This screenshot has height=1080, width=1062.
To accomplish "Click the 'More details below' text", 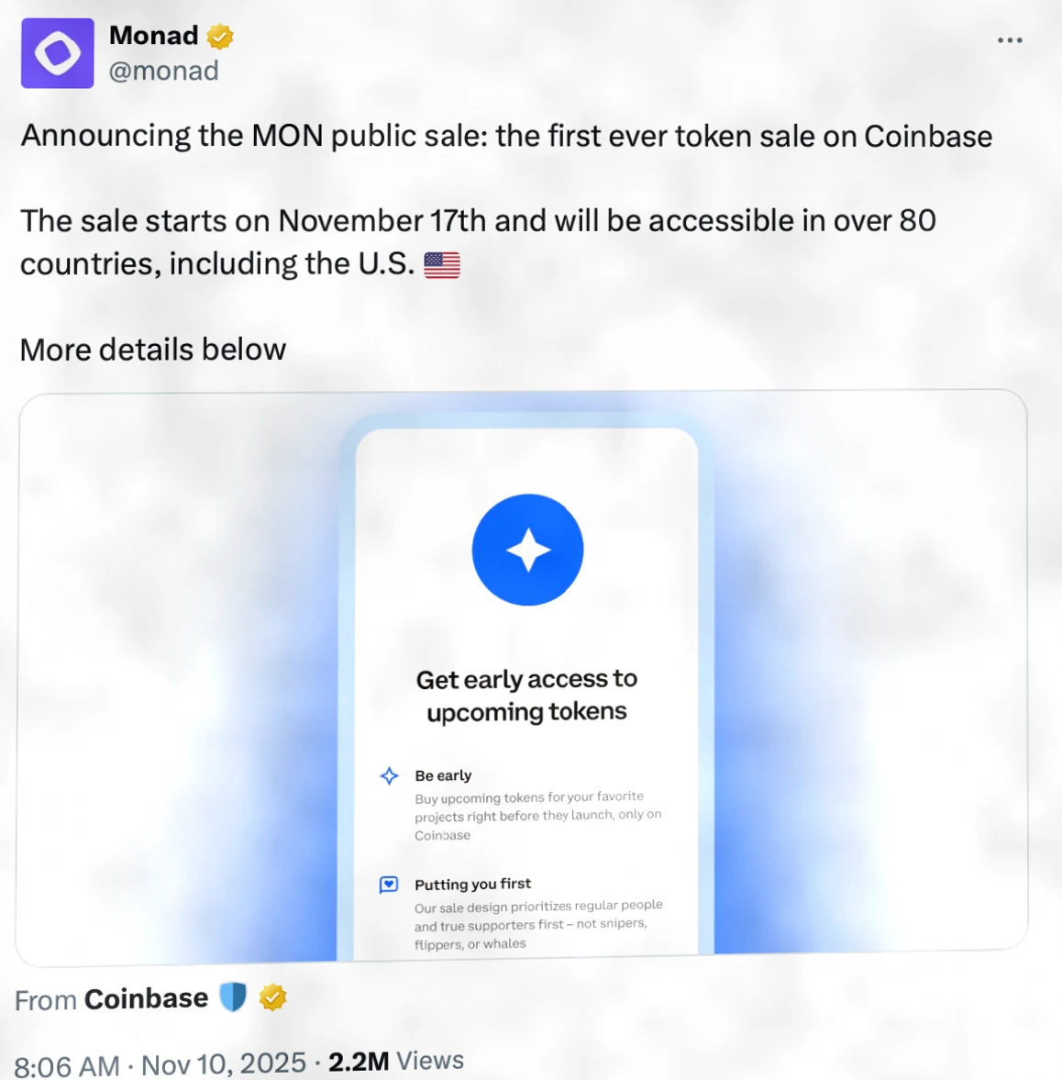I will 153,350.
